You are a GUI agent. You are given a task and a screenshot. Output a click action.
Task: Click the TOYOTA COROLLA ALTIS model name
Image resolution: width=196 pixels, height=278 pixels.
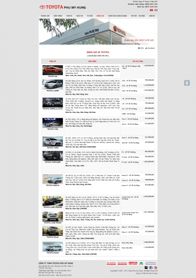click(52, 109)
